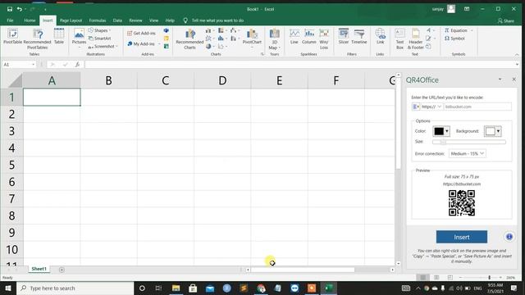Open the Charts dialog launcher

point(262,54)
